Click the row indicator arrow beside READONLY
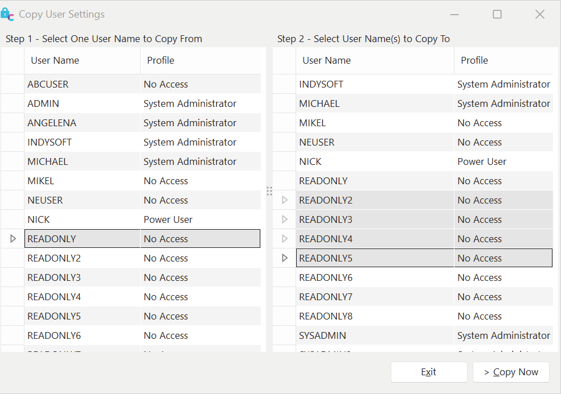Image resolution: width=561 pixels, height=394 pixels. click(13, 239)
